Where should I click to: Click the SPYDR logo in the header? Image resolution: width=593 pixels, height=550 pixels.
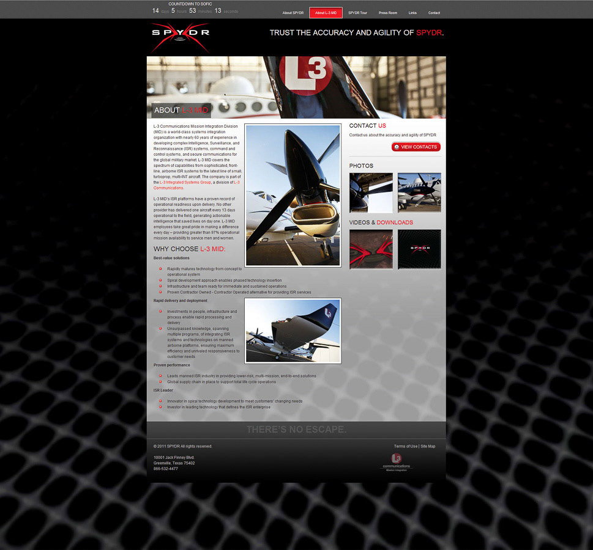(x=181, y=38)
